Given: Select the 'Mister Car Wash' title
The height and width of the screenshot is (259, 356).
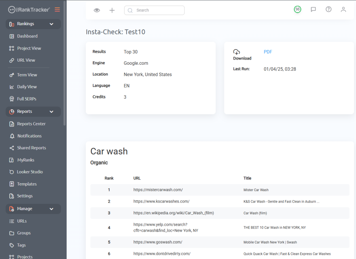Looking at the screenshot, I should 256,190.
